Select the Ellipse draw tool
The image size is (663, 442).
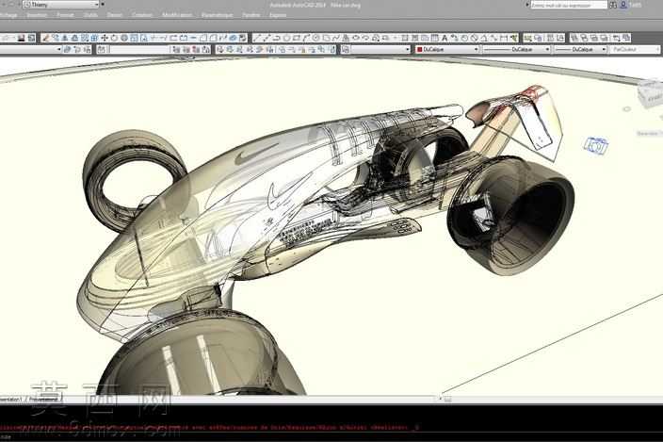click(x=356, y=38)
